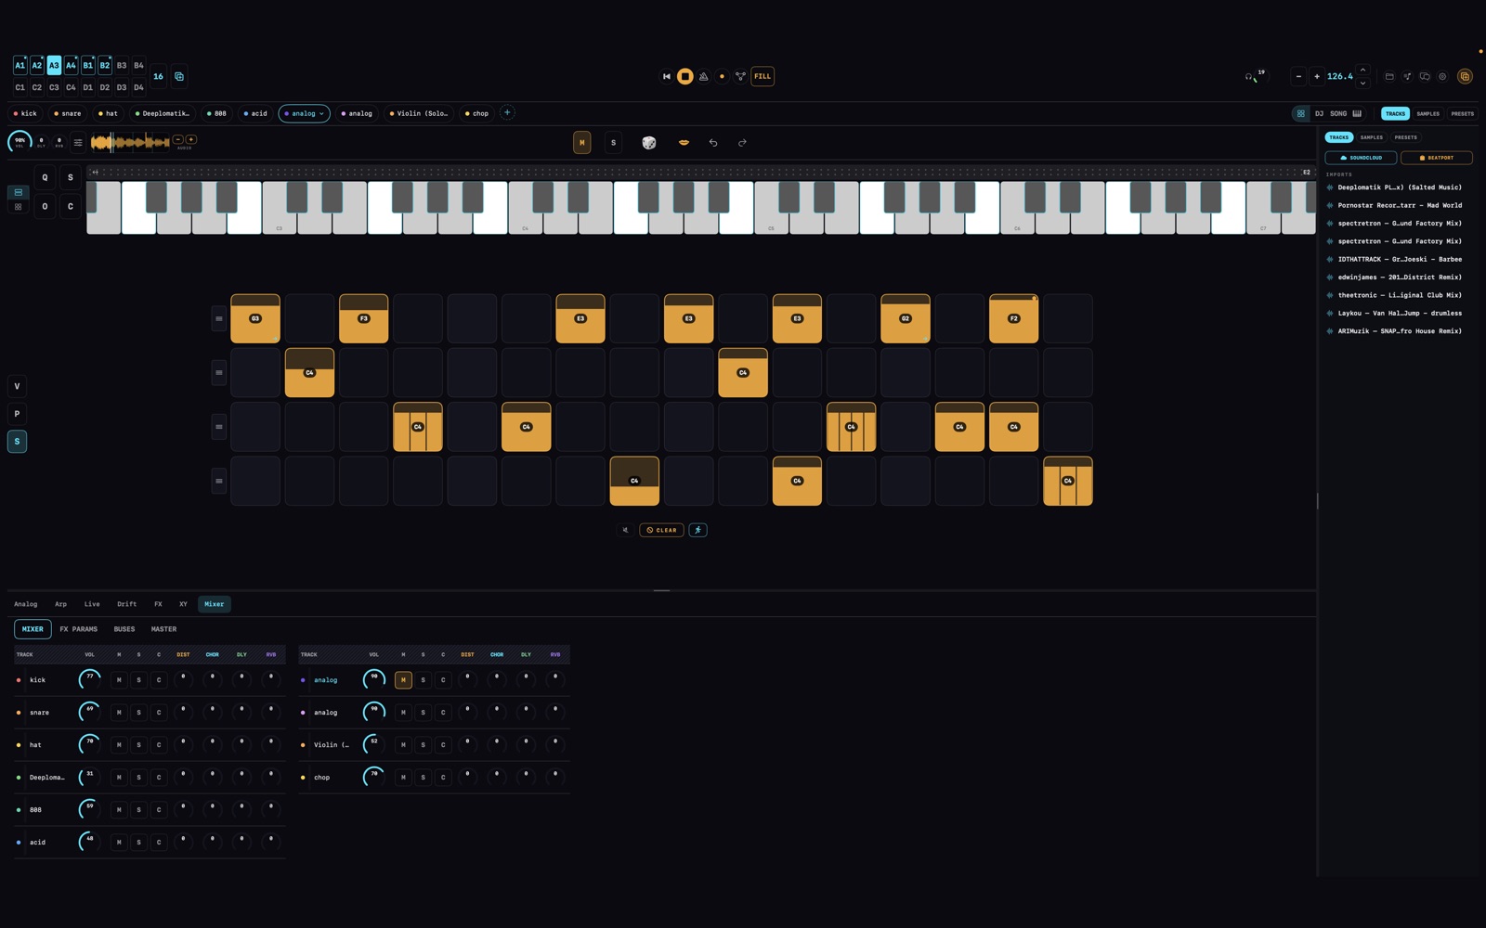
Task: Click the lightning bolt icon next to CLEAR
Action: tap(698, 531)
